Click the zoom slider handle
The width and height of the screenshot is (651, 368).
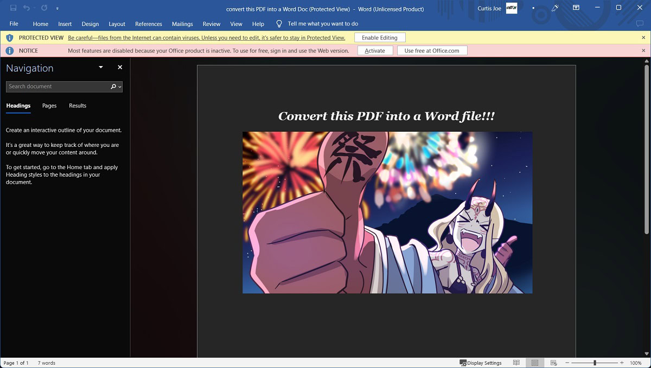coord(595,363)
